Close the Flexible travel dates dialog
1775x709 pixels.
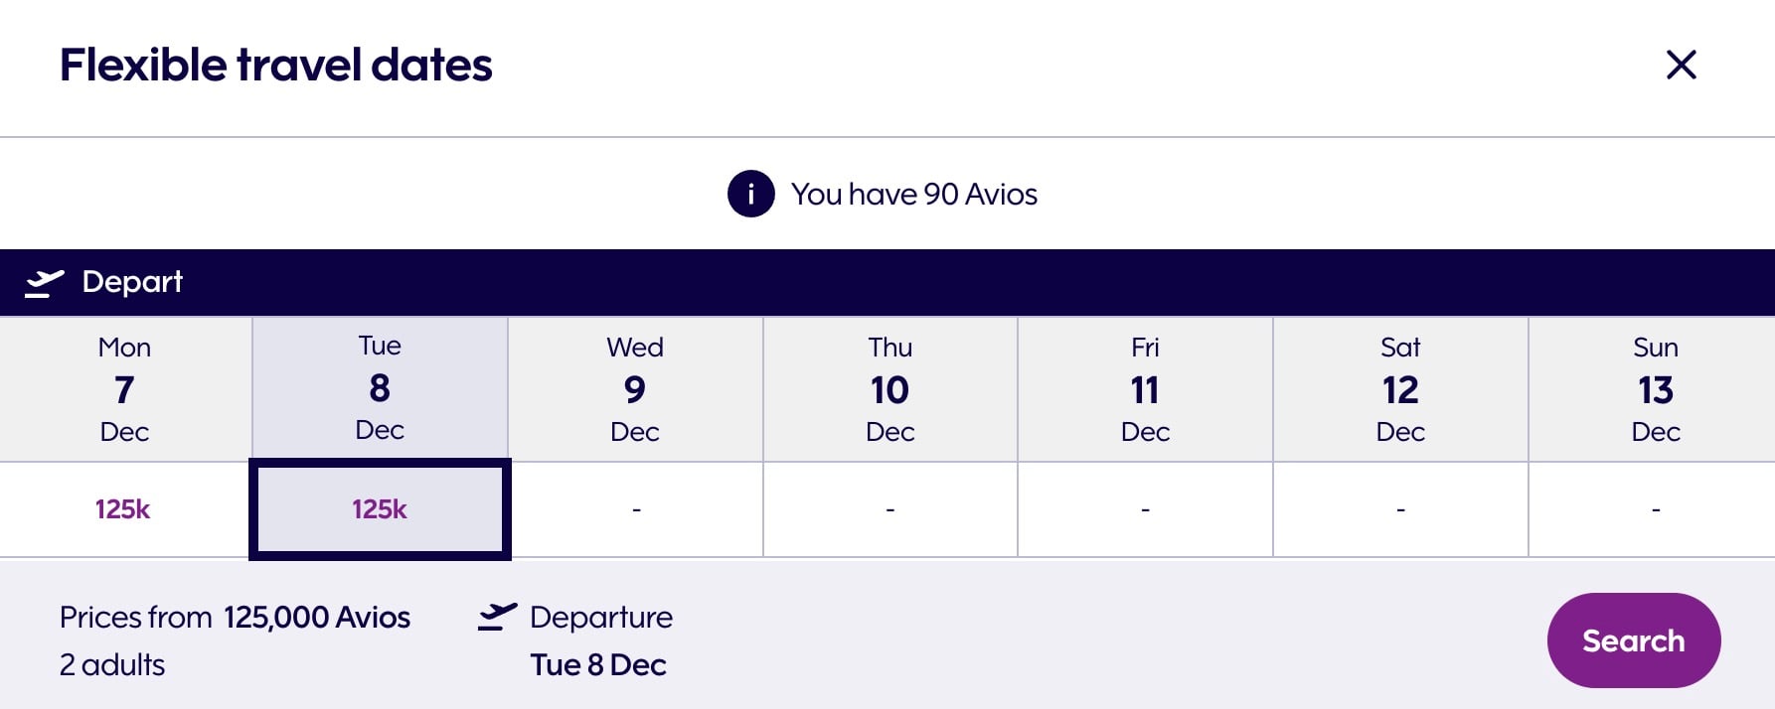pos(1682,66)
